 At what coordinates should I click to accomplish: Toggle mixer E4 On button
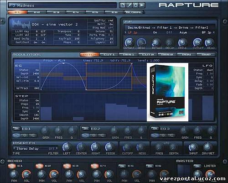click(94, 166)
